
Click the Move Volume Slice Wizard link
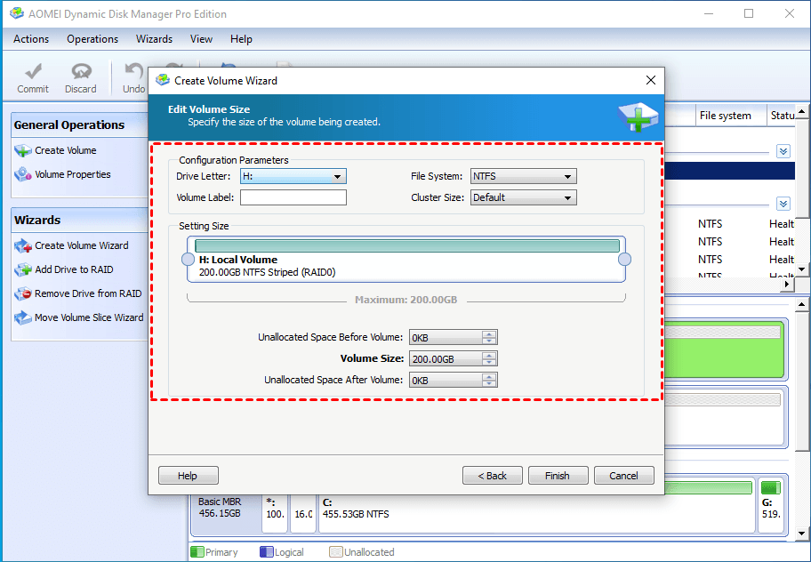[x=89, y=317]
